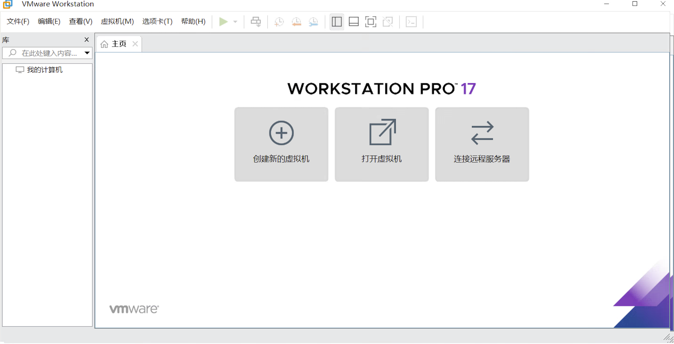Toggle the thumbnail bar display

(x=353, y=21)
